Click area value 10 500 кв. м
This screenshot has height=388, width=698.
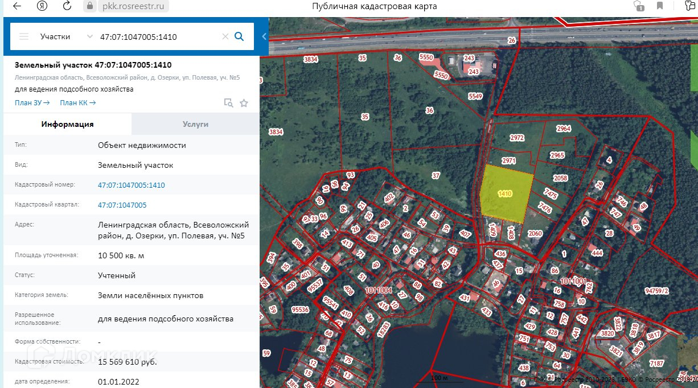click(x=121, y=255)
